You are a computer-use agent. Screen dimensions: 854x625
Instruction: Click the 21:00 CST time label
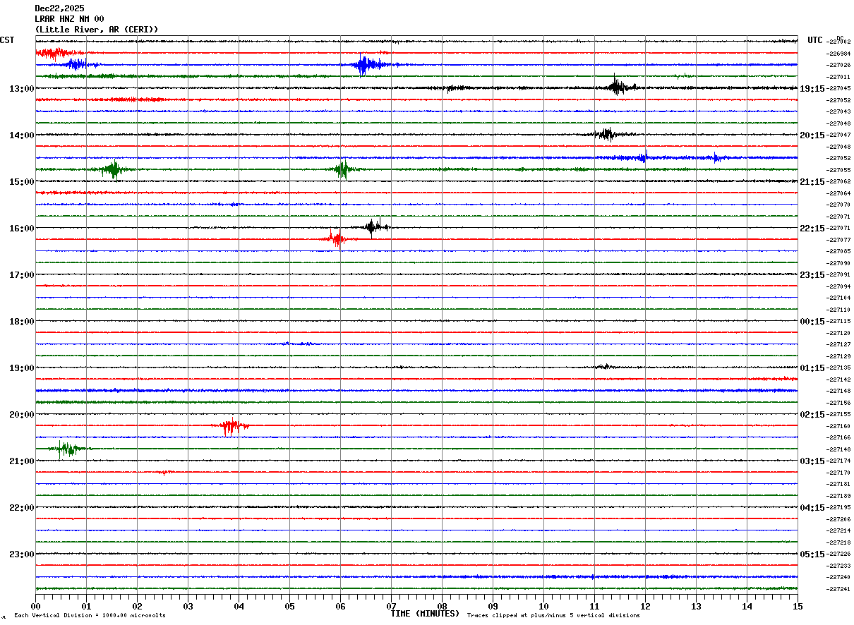[x=21, y=461]
